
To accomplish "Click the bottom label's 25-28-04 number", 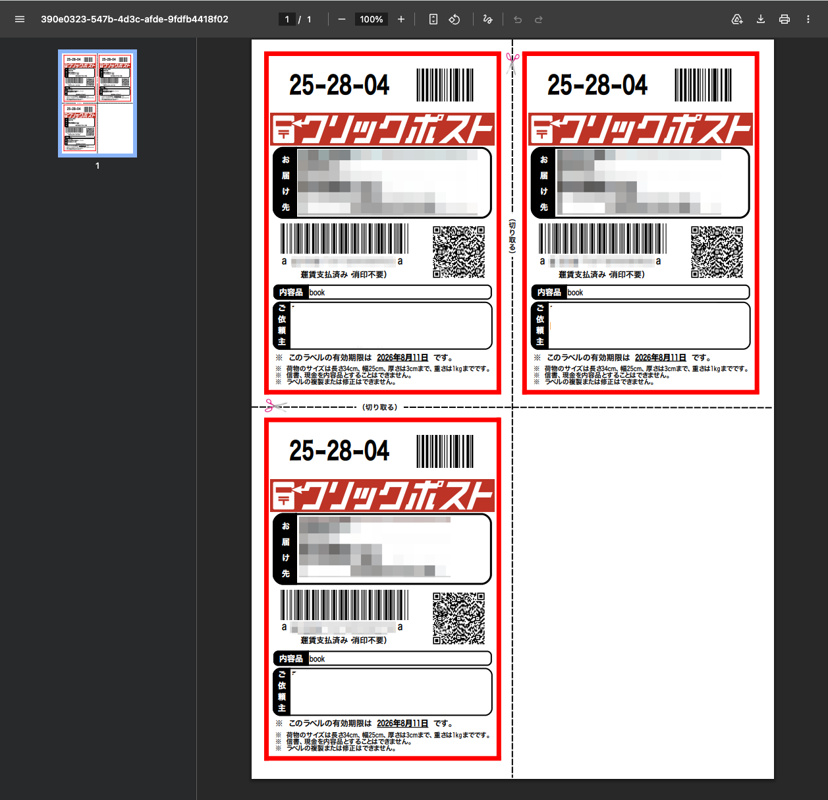I will [x=339, y=451].
